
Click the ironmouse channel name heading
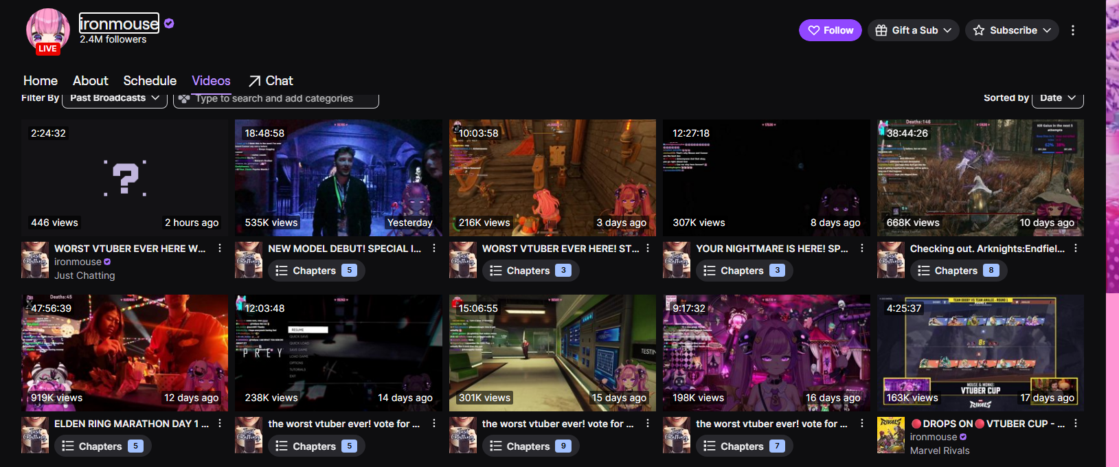(x=119, y=23)
